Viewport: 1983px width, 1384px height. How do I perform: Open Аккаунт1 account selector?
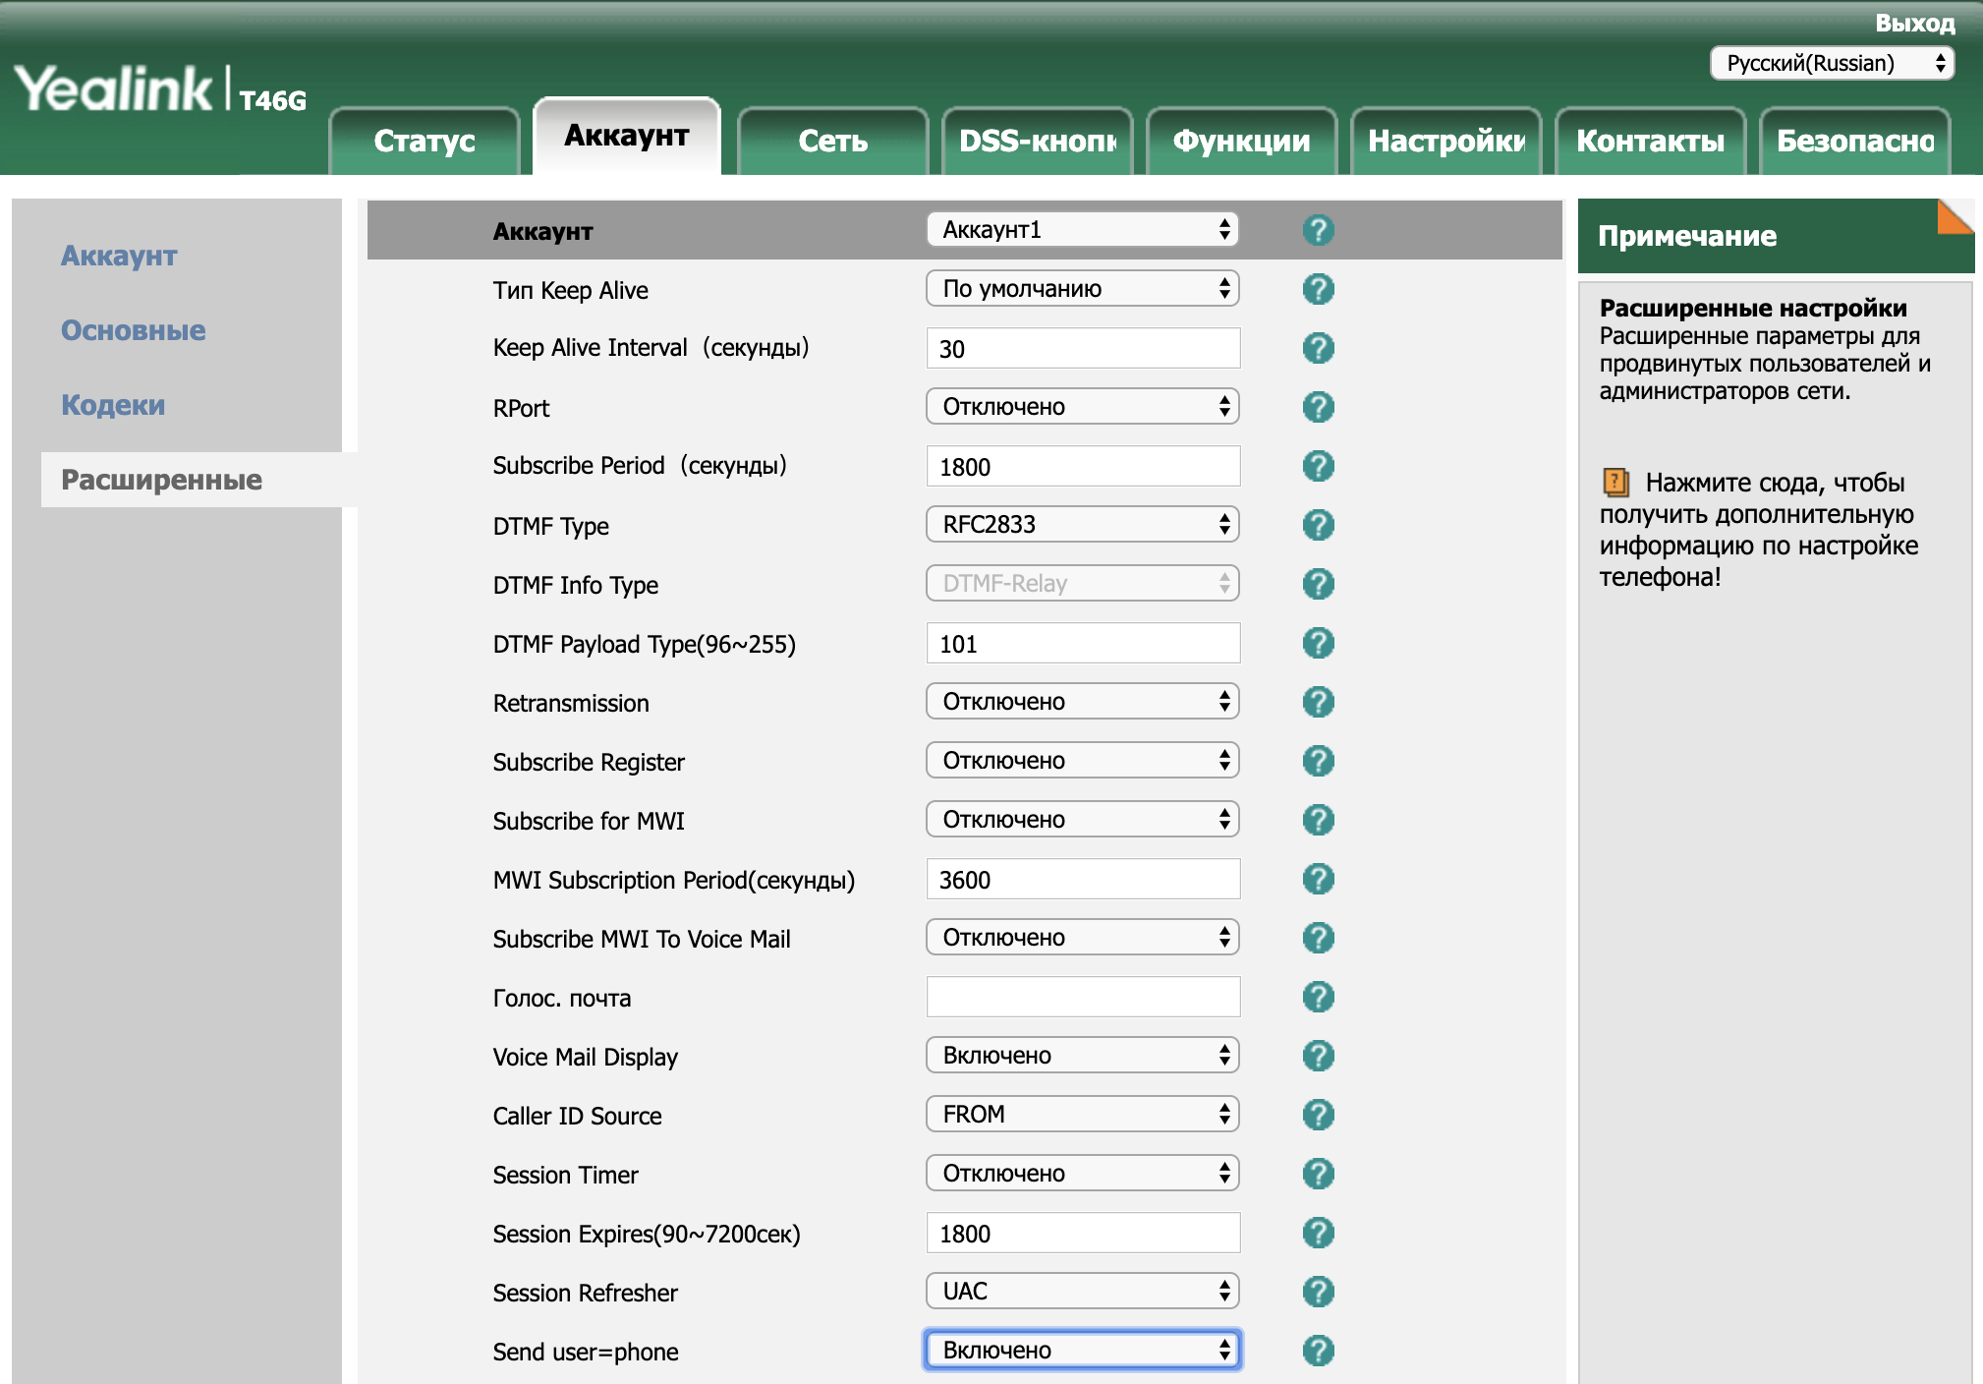point(1082,230)
